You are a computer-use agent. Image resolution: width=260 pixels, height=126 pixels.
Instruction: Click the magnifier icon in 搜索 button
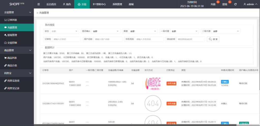point(210,39)
